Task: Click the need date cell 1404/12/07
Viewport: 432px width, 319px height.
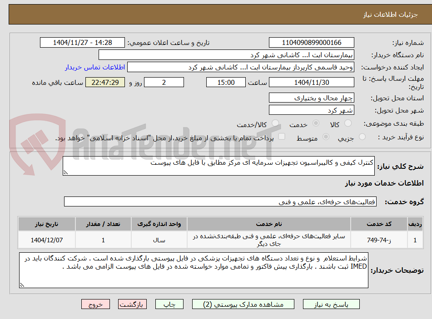Action: click(46, 240)
